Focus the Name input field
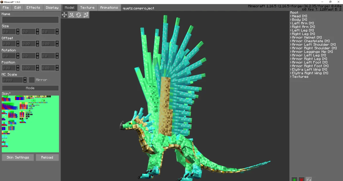The image size is (343, 181). pos(30,20)
